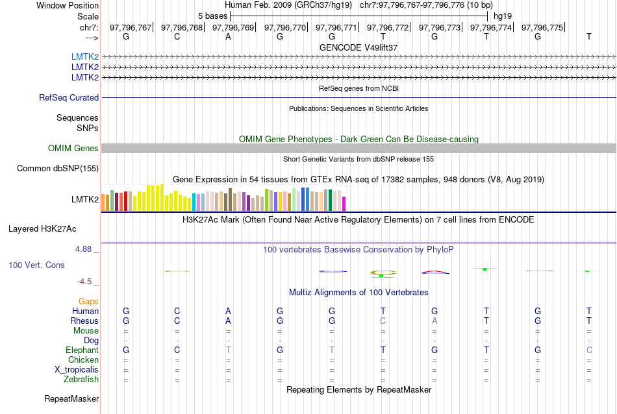Click the -4.5 PhyloP lower scale value
This screenshot has width=617, height=414.
(84, 282)
